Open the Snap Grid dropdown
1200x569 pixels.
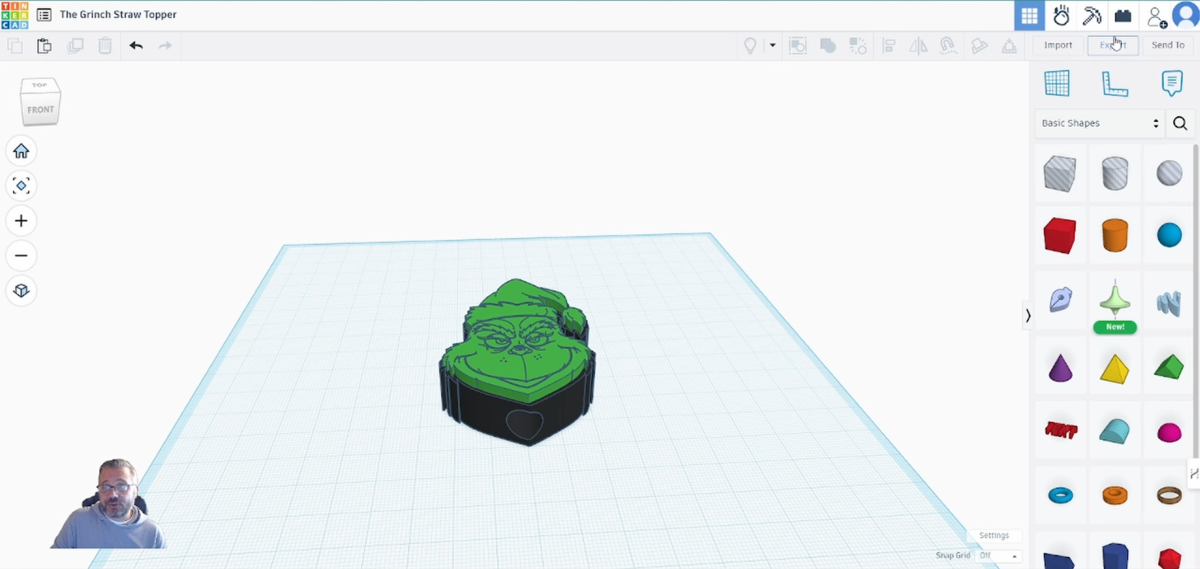998,556
